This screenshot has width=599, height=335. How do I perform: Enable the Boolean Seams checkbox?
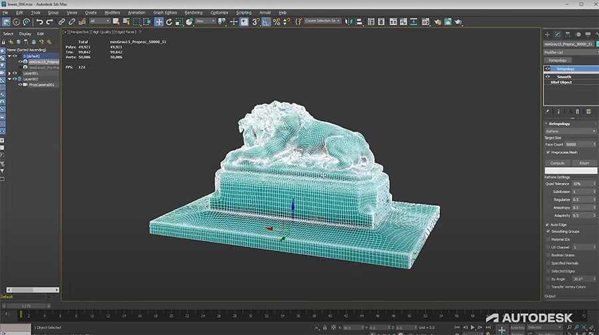(x=548, y=255)
